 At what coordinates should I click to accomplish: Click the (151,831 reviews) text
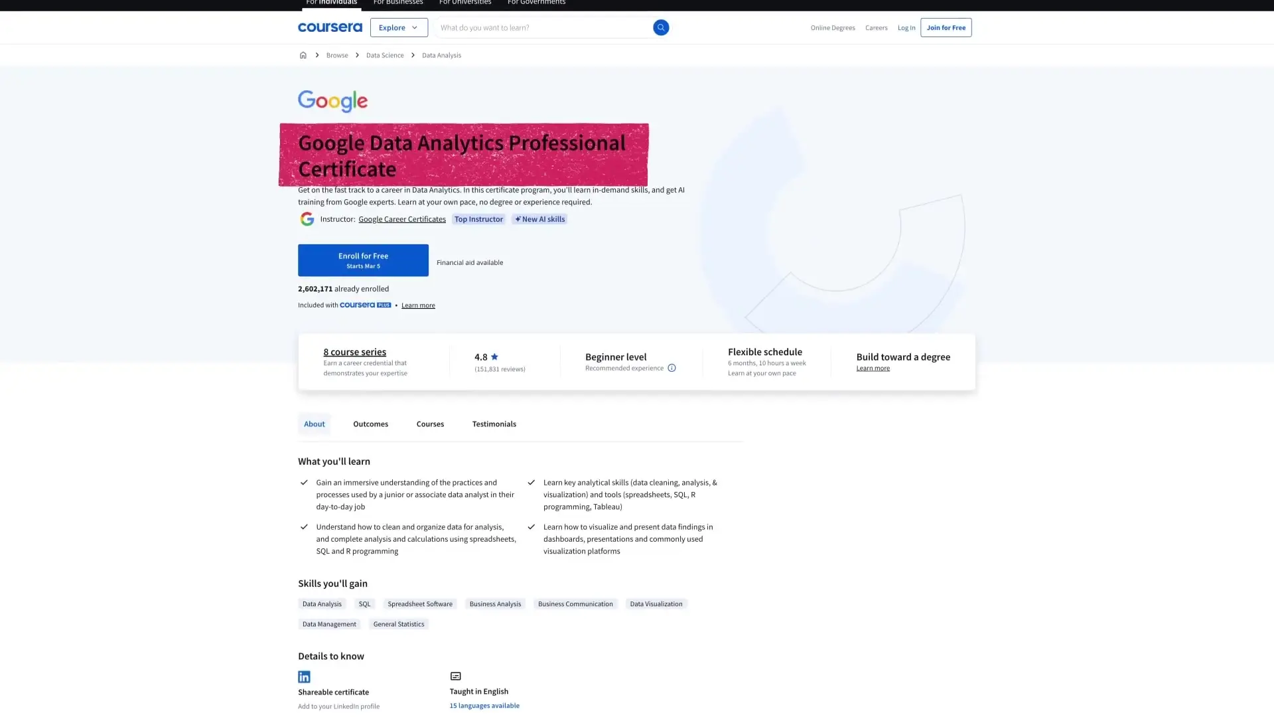[500, 368]
